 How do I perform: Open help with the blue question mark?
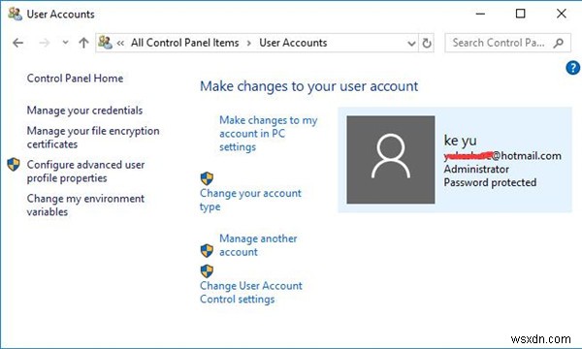click(572, 68)
